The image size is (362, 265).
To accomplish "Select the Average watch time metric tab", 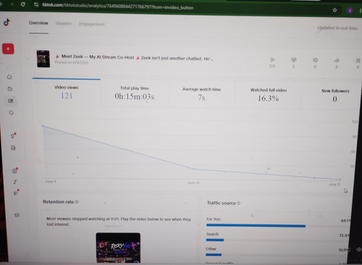I will point(201,94).
